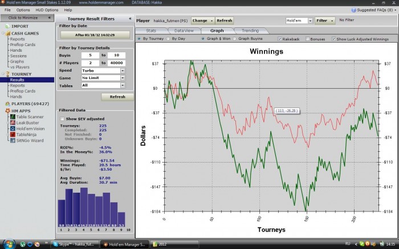Select By Day radio button
Screen dimensions: 399x249
click(x=168, y=39)
